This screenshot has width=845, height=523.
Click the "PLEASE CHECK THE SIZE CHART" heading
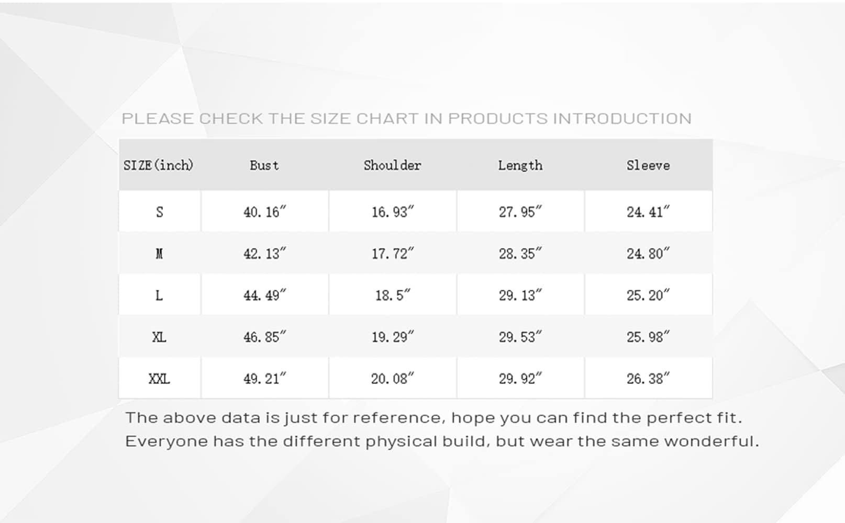pyautogui.click(x=406, y=119)
